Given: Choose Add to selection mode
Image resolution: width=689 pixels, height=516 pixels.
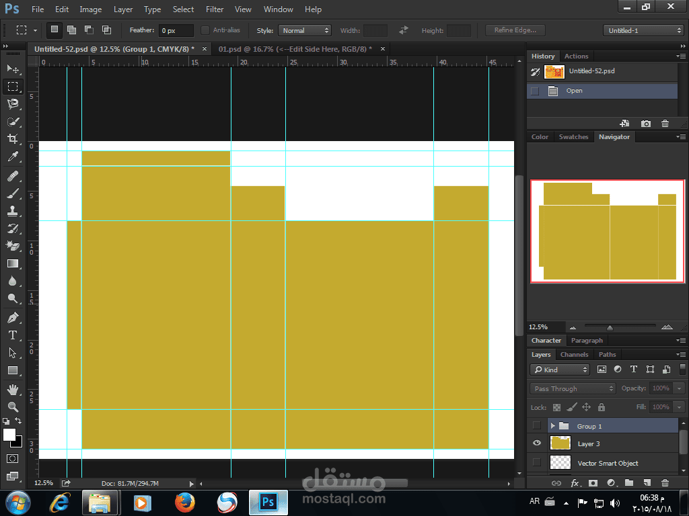Looking at the screenshot, I should pos(71,30).
